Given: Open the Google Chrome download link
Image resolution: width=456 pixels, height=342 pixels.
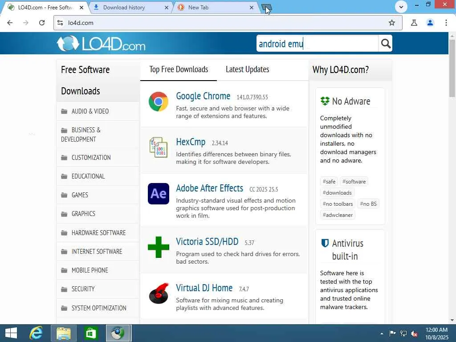Looking at the screenshot, I should [203, 96].
